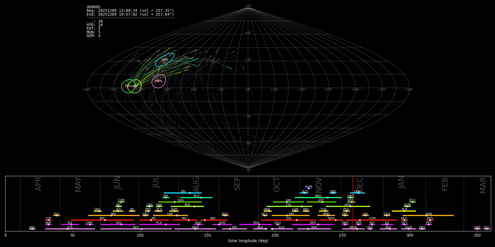This screenshot has height=247, width=495.
Task: Click the XCB yellow bar
Action: [x=404, y=211]
